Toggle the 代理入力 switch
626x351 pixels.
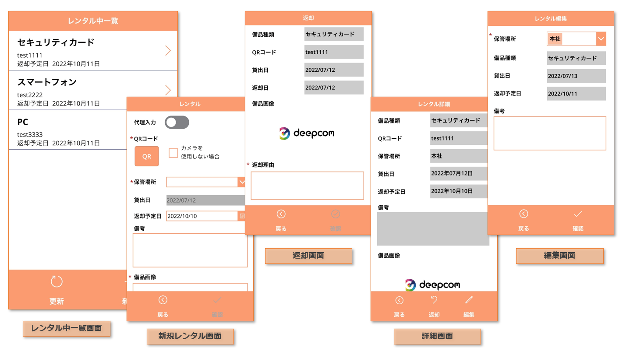tap(177, 123)
